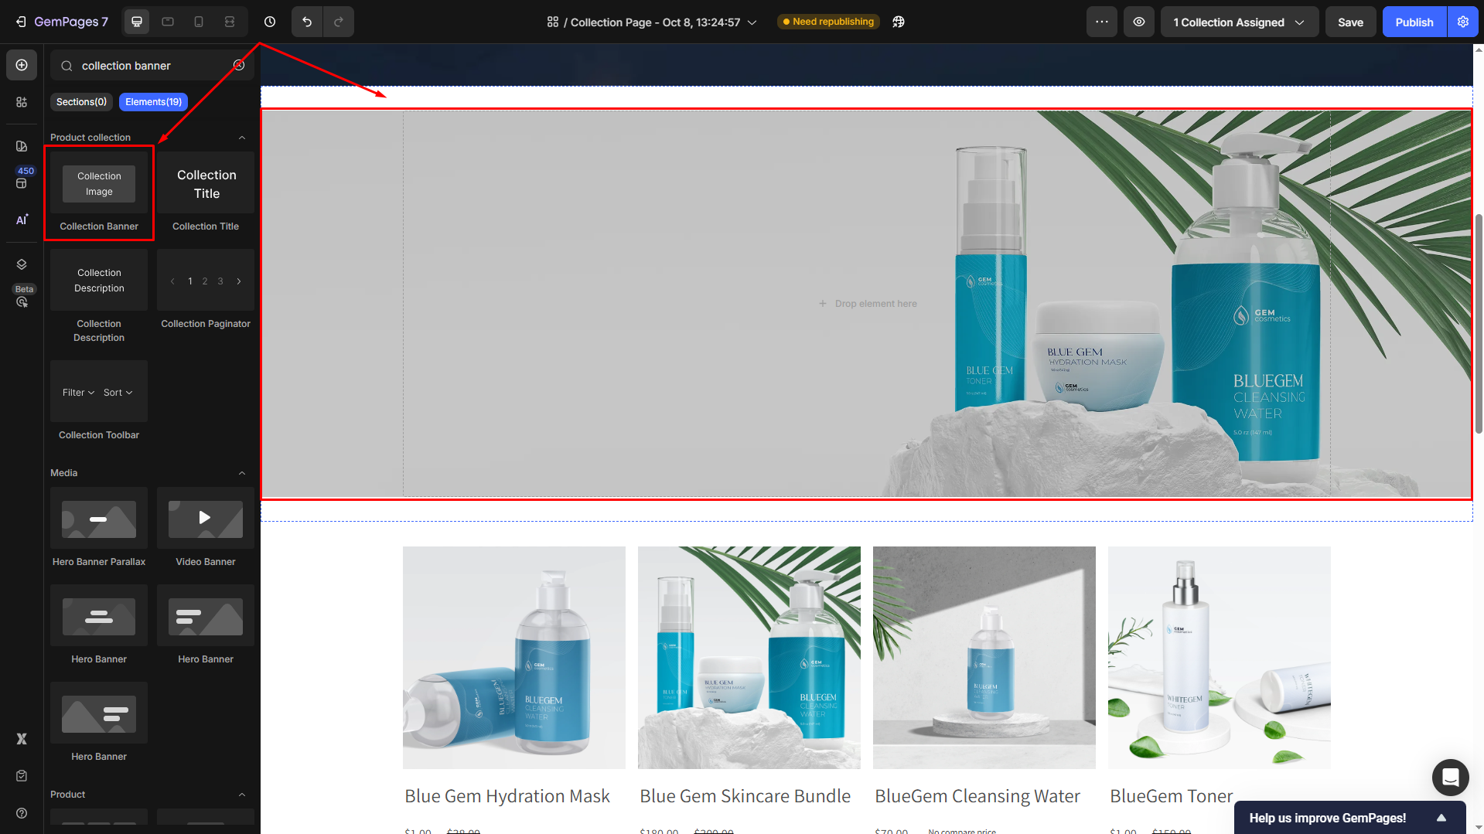Open the BlueGem Cleansing Water title
The width and height of the screenshot is (1484, 834).
[977, 796]
